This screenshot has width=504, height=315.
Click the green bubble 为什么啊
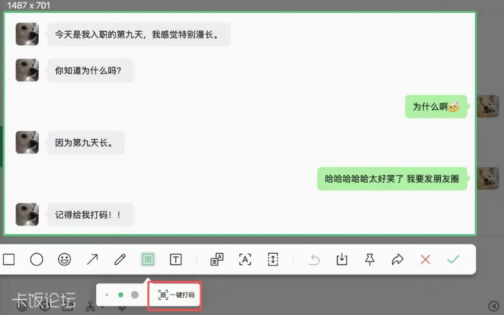coord(436,107)
